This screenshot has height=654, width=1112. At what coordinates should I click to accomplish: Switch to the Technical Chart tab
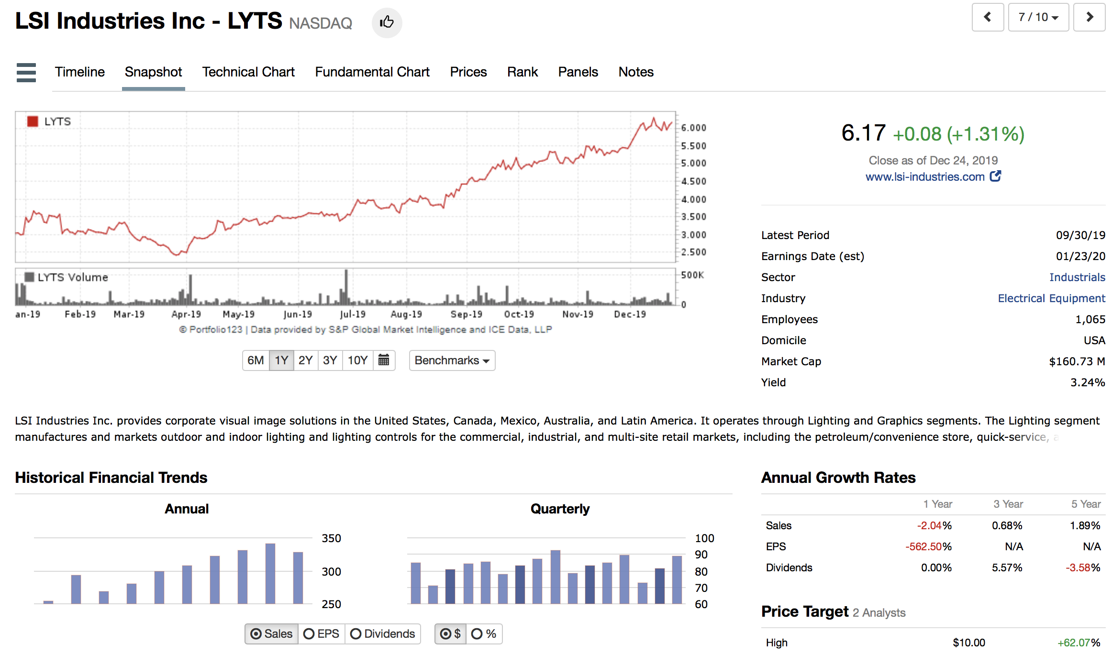248,72
